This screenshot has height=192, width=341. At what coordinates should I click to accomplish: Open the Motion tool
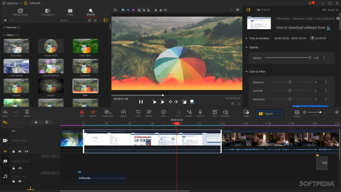(x=149, y=113)
